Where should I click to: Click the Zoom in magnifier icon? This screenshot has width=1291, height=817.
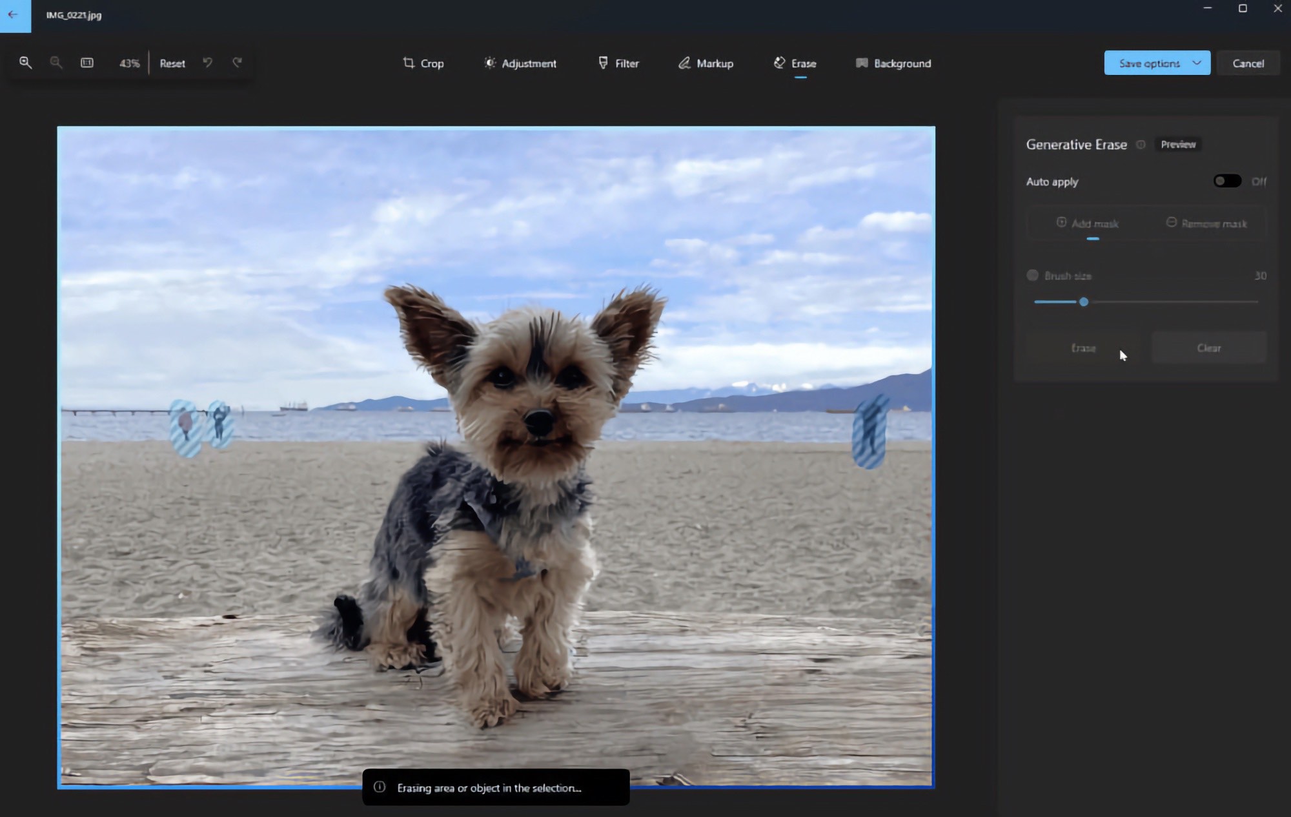(25, 63)
